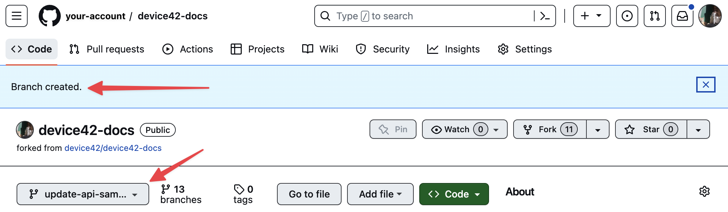This screenshot has width=728, height=212.
Task: Open the user profile avatar menu
Action: [710, 16]
